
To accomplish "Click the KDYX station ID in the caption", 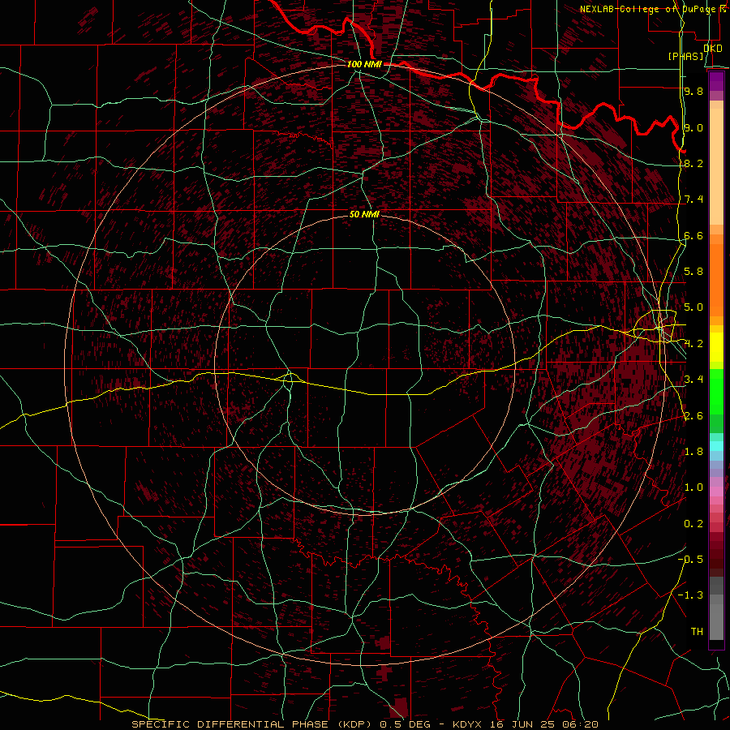I will click(468, 724).
